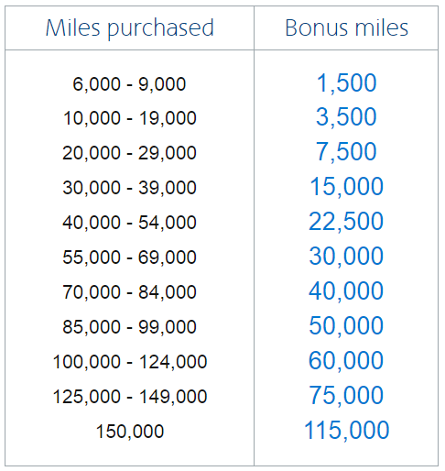Click the Bonus miles column header

[346, 27]
